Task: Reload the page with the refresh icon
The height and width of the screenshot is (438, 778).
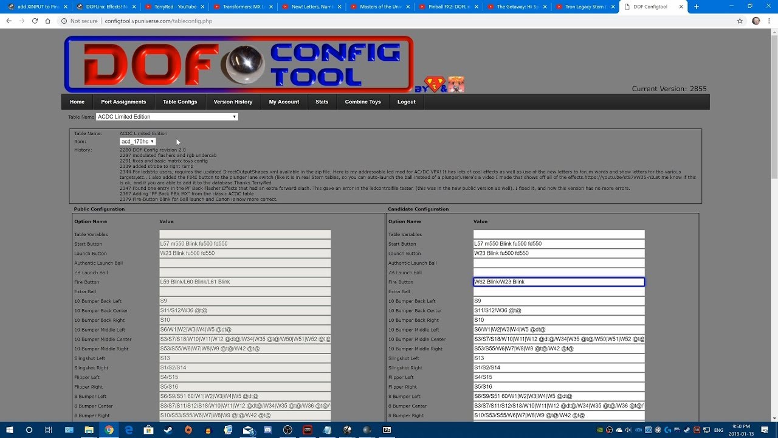Action: tap(35, 21)
